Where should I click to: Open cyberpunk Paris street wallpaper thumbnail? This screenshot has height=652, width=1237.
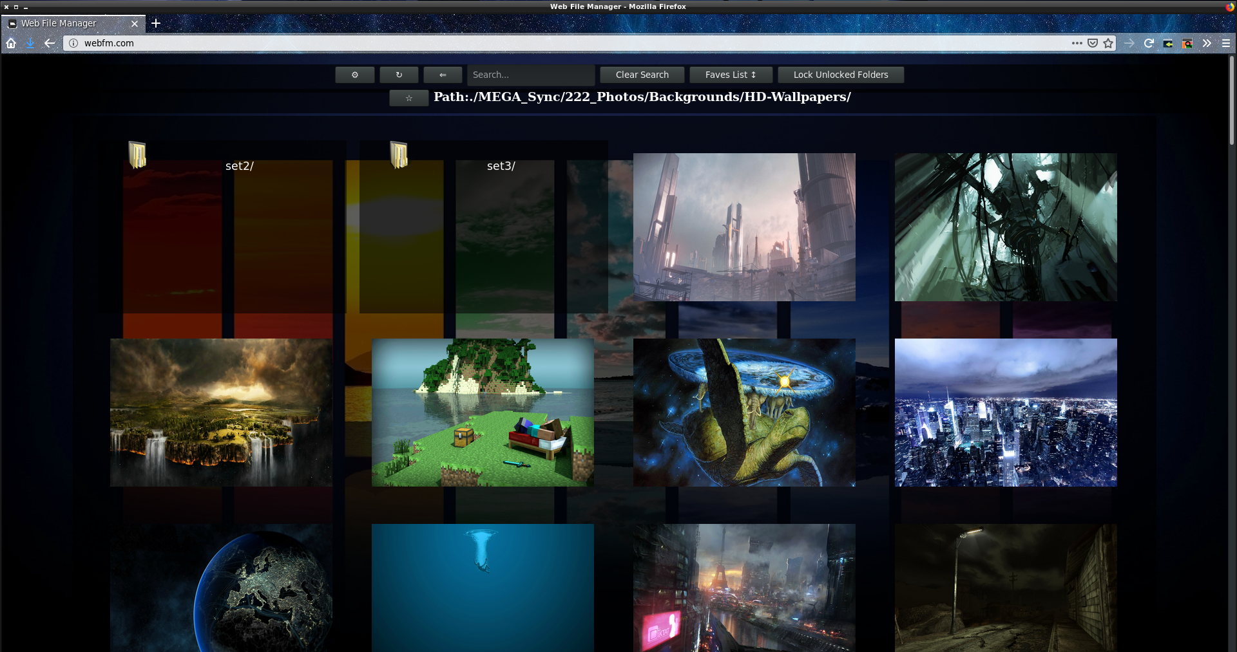[x=744, y=588]
